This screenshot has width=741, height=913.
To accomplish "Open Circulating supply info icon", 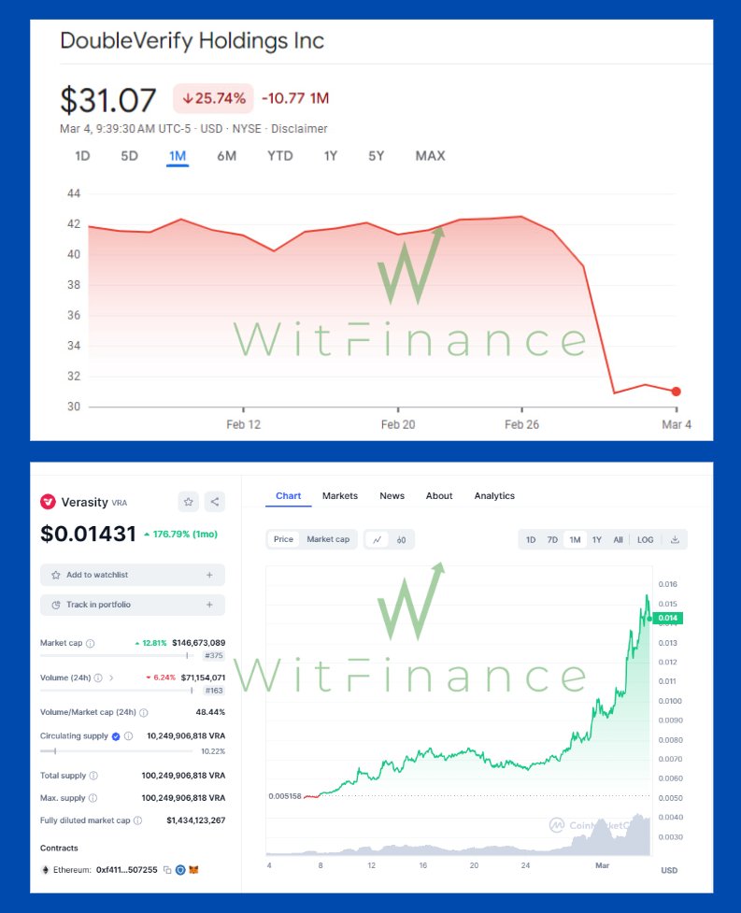I will tap(129, 736).
